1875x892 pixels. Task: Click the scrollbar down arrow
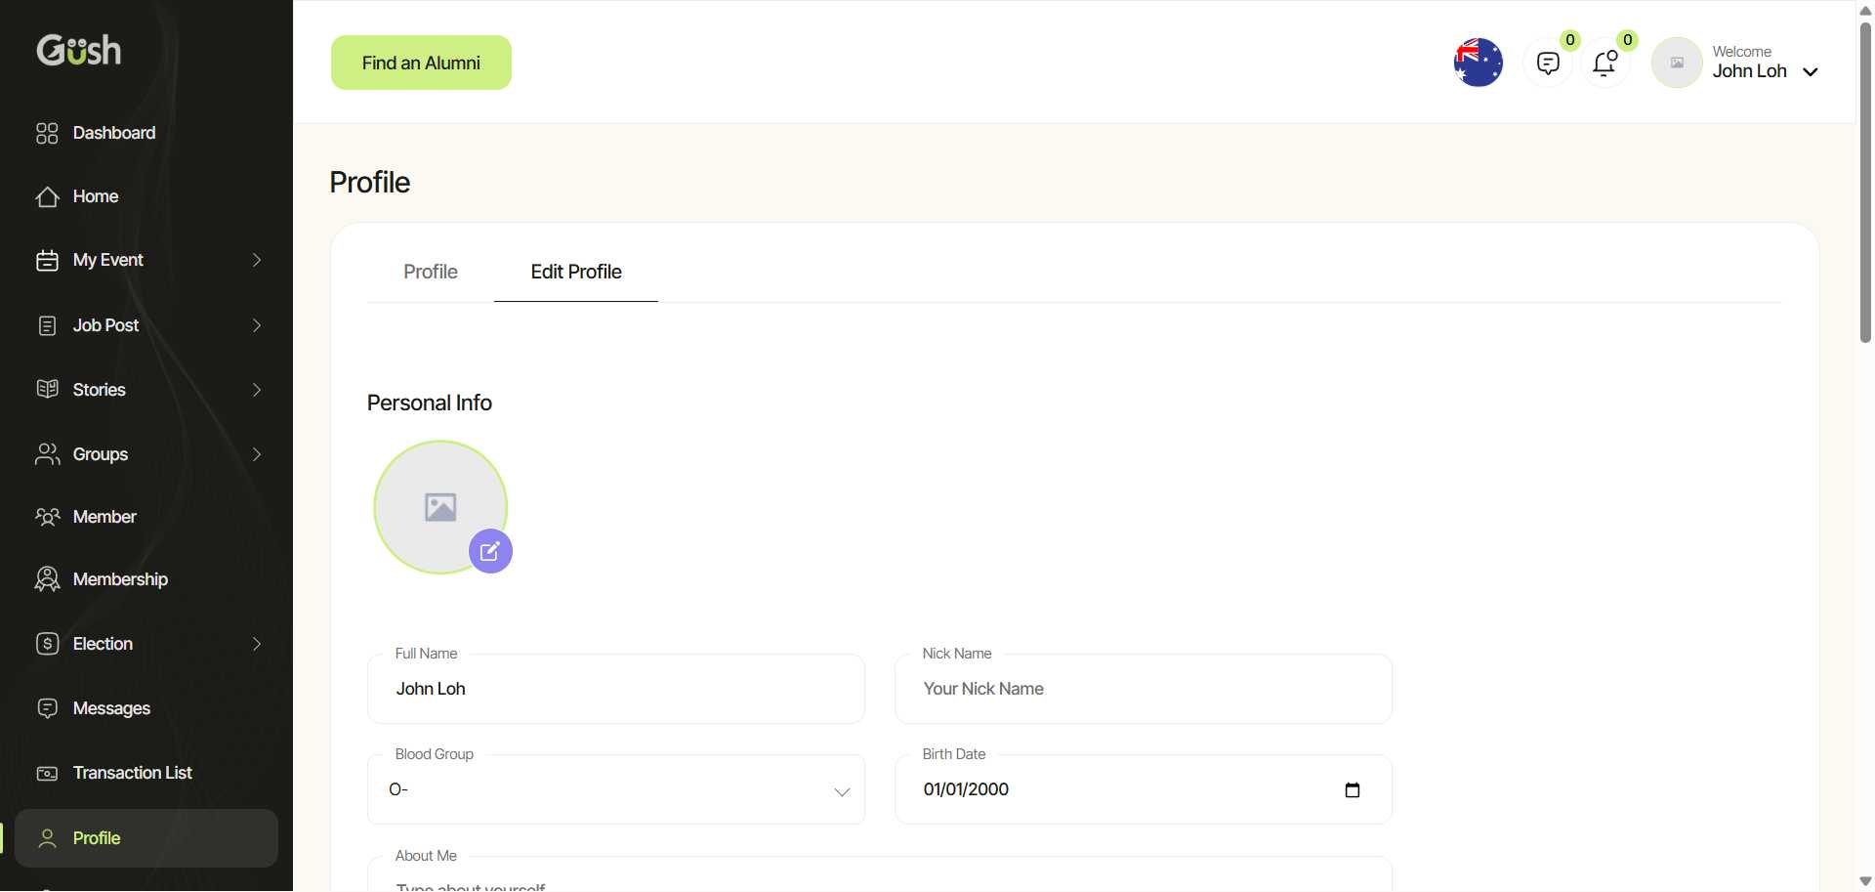pyautogui.click(x=1865, y=881)
